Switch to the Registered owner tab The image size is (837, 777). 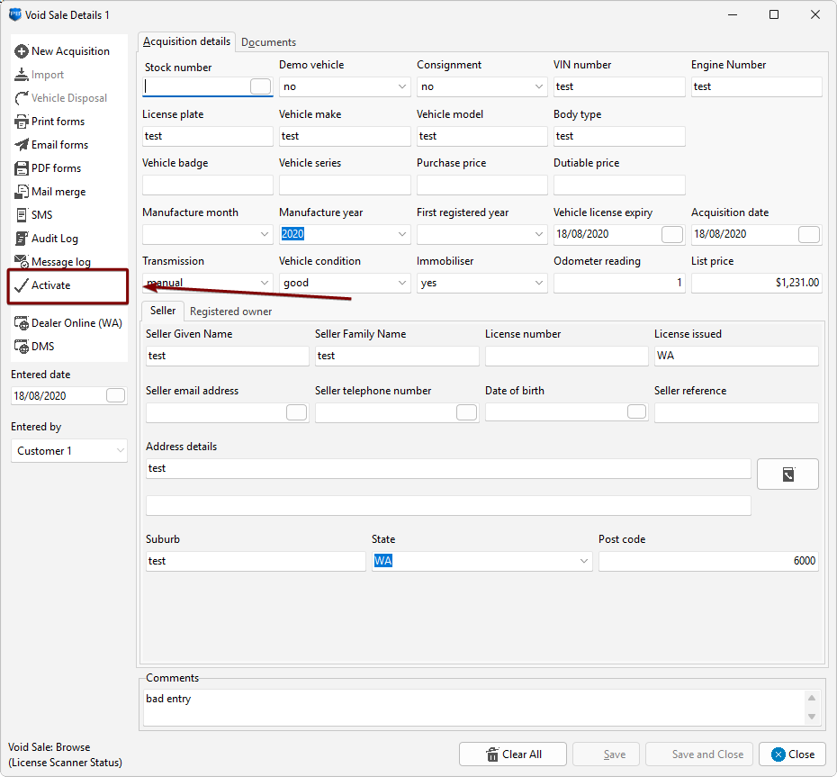230,312
